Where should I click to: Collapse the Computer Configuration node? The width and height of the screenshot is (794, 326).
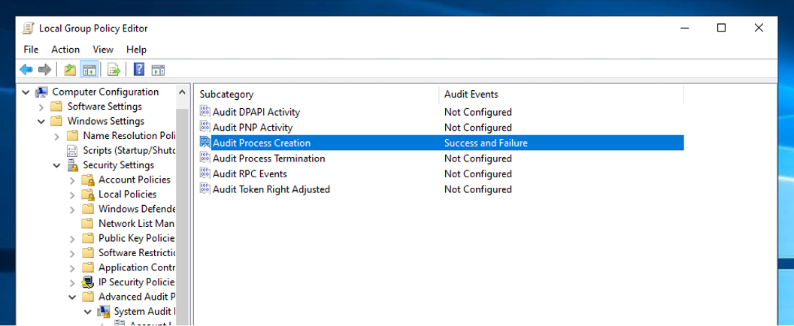pos(26,92)
